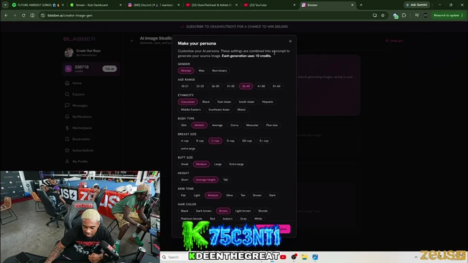Switch to the (33) YouTube tab
This screenshot has width=468, height=263.
270,5
